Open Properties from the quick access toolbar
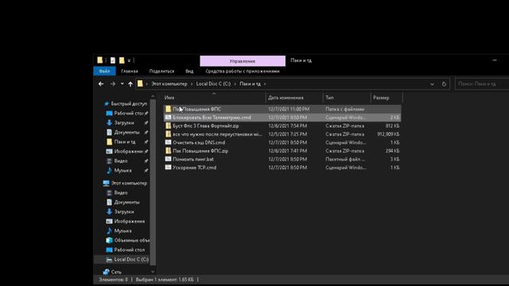Image resolution: width=509 pixels, height=286 pixels. point(113,60)
